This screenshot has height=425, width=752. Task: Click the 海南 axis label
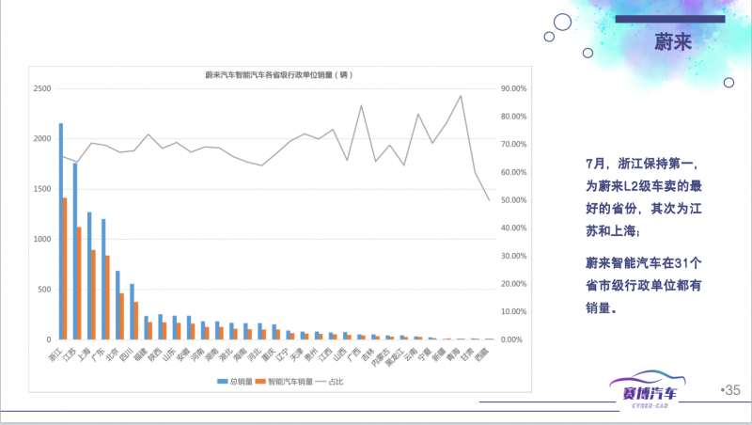241,354
